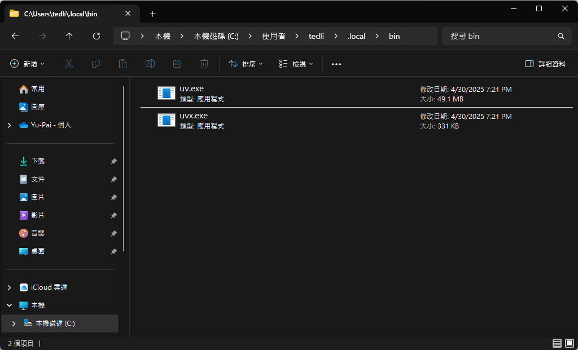Cut the selected item using the scissors icon

click(x=68, y=64)
